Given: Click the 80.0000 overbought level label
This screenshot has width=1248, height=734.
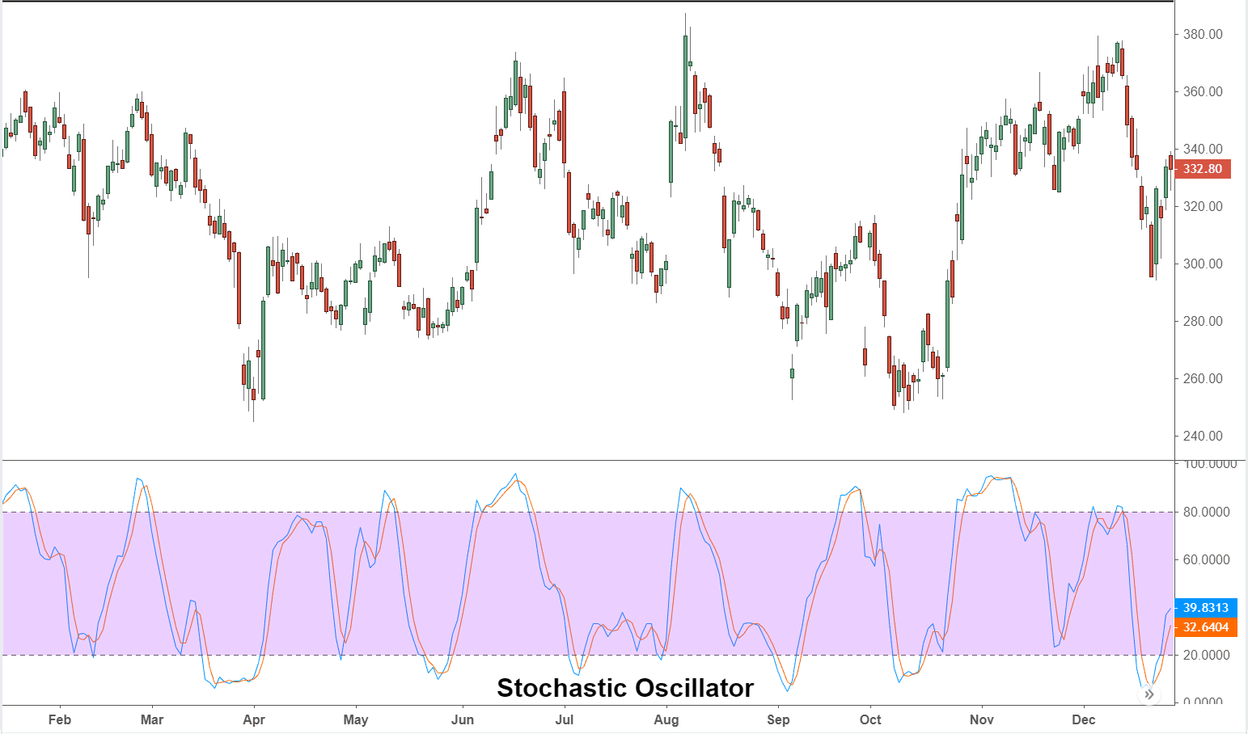Looking at the screenshot, I should pos(1206,512).
